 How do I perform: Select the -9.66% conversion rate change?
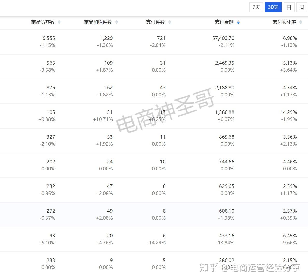point(289,243)
